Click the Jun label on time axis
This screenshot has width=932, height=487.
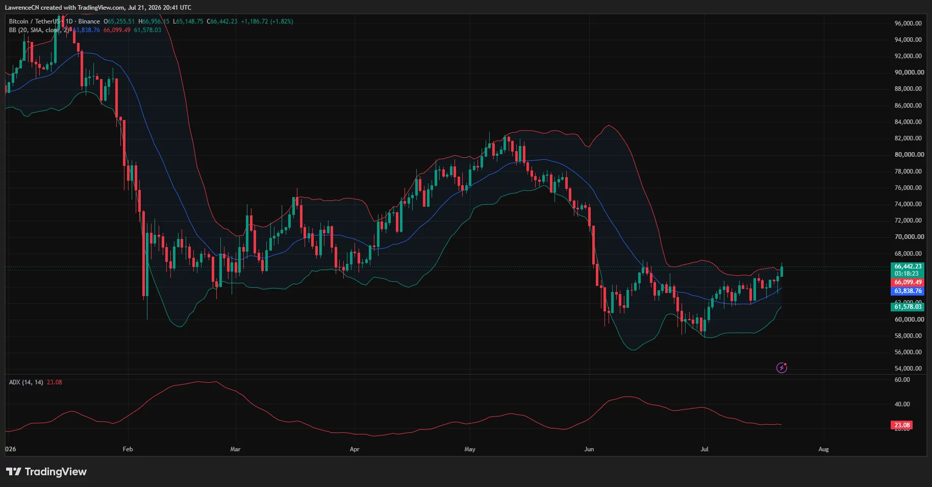pos(589,449)
